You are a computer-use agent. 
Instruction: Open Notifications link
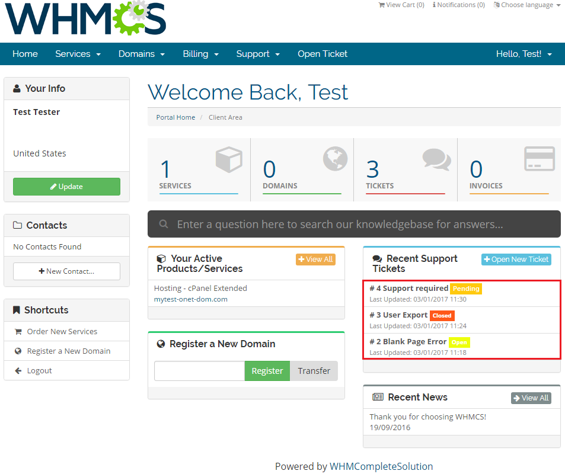pyautogui.click(x=459, y=5)
